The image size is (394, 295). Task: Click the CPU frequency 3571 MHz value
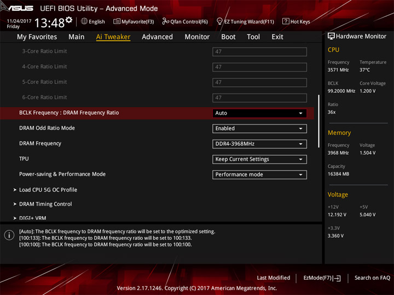click(338, 70)
